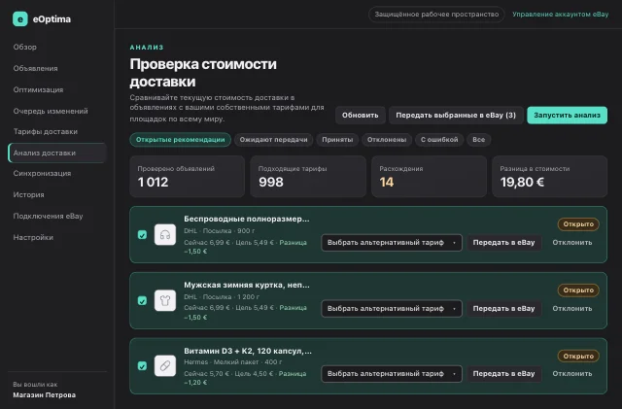The image size is (622, 409).
Task: Show the Приняты filter tab
Action: coord(337,140)
